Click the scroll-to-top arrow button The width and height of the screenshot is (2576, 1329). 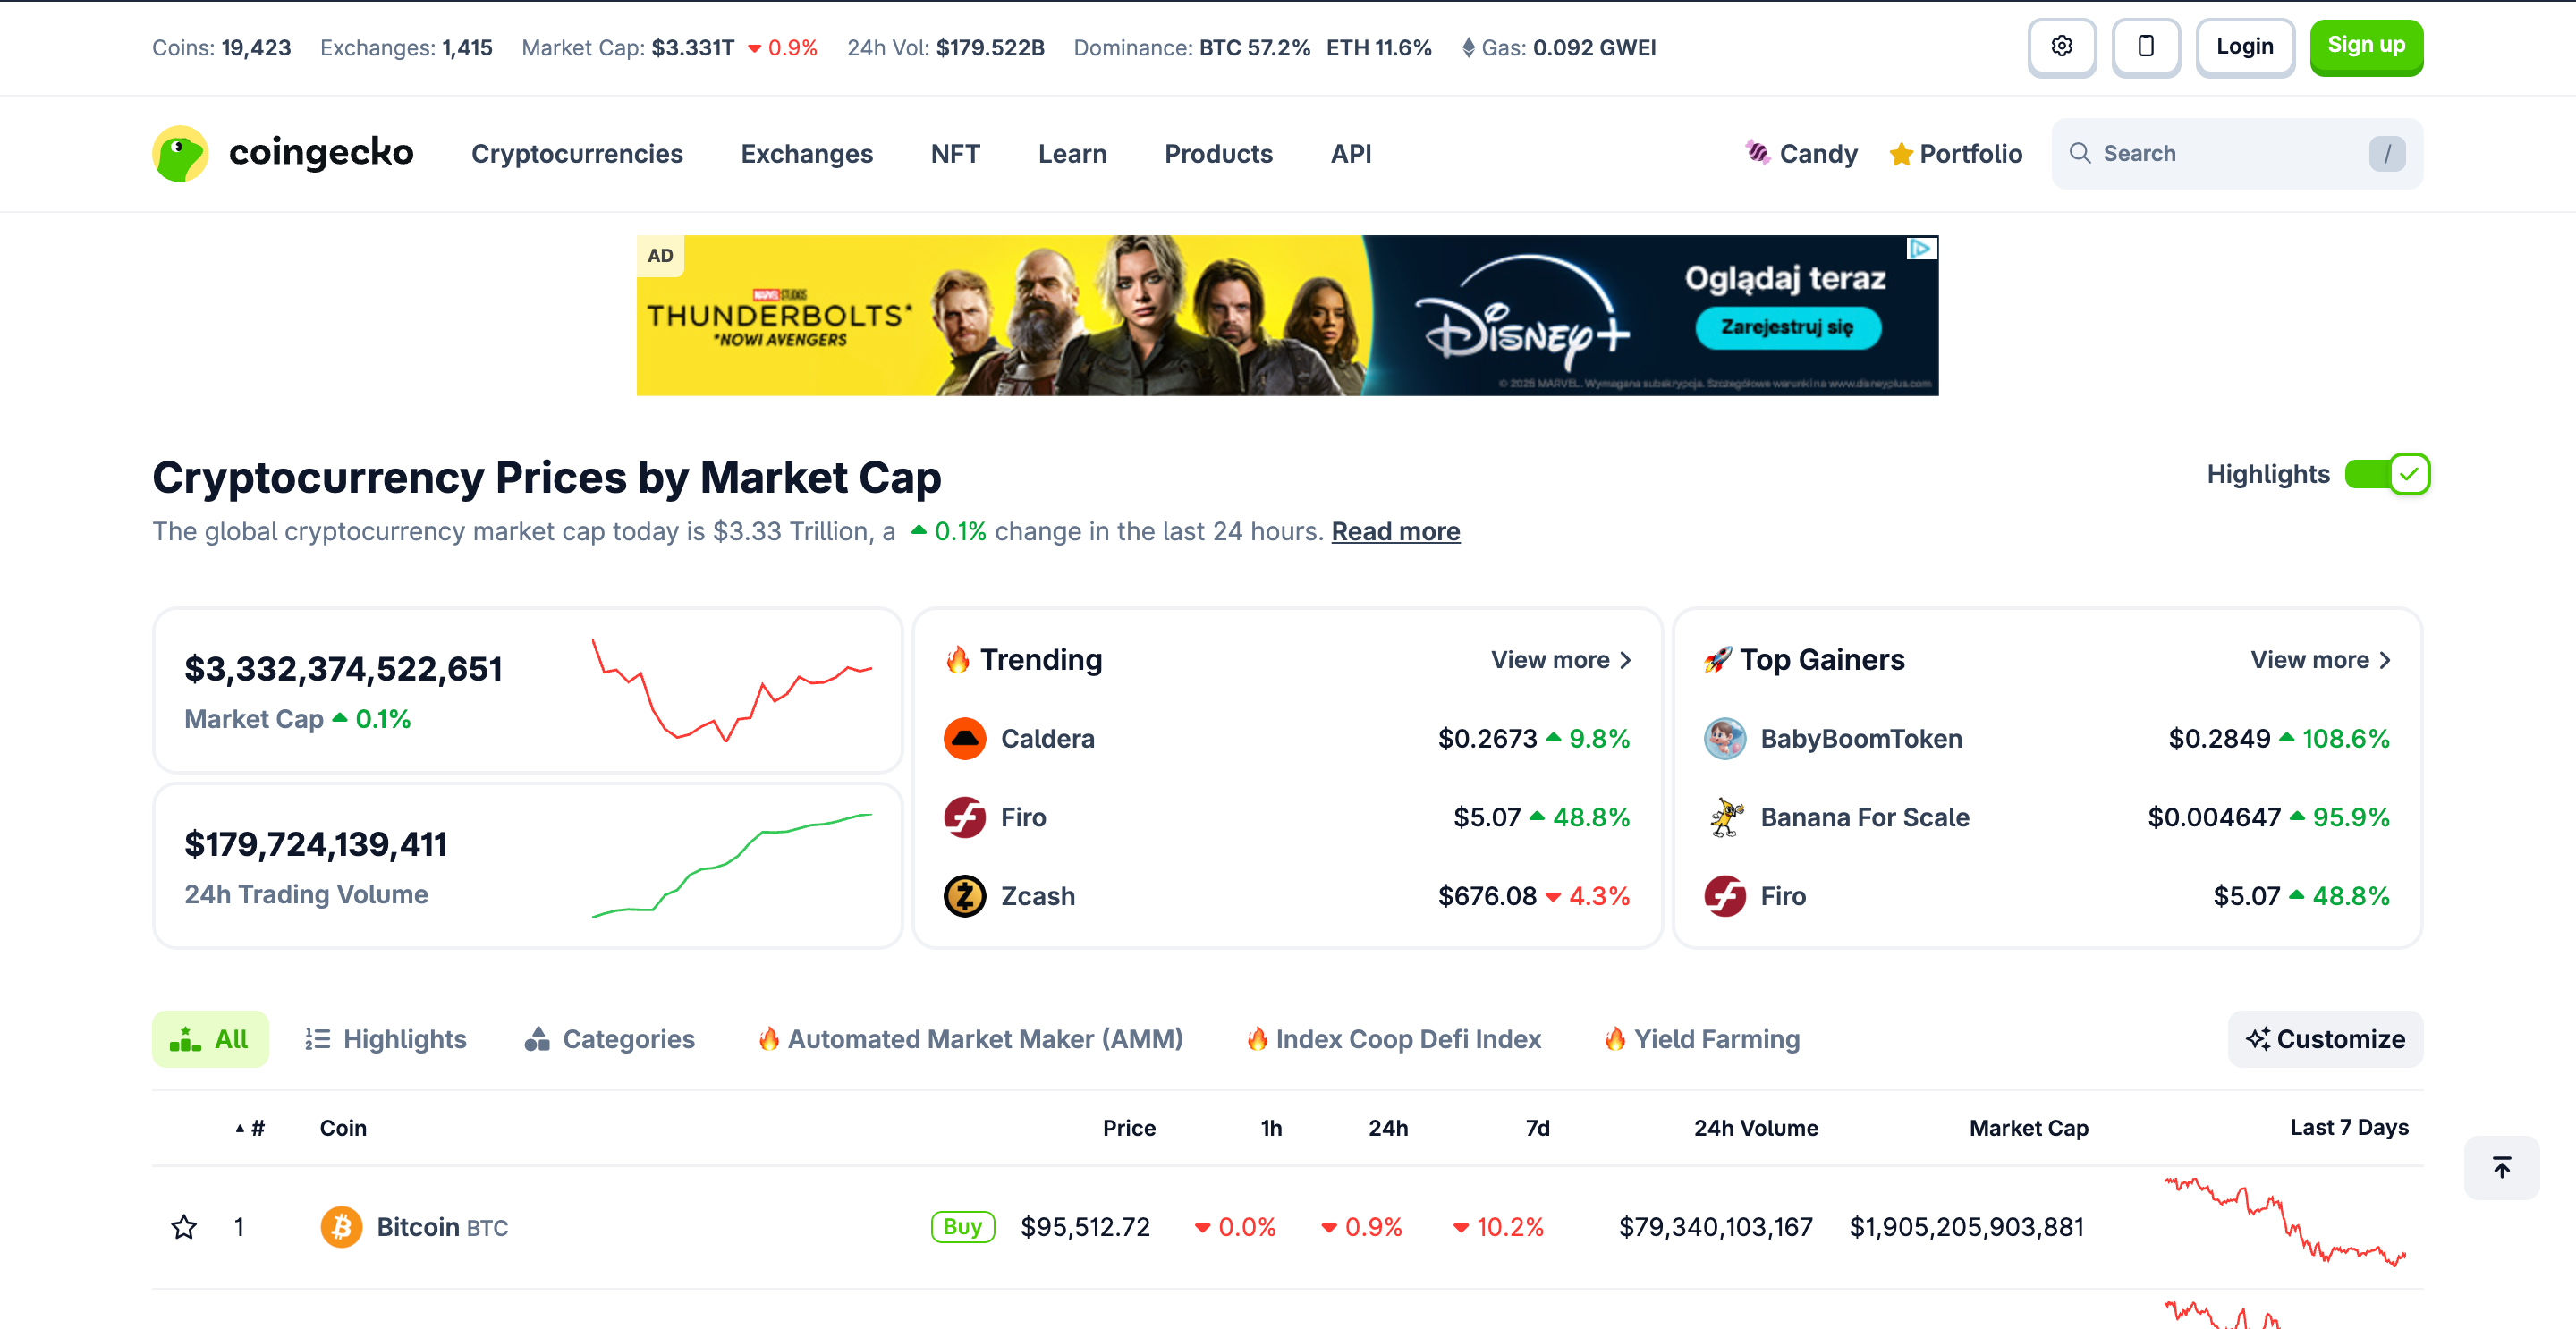click(2502, 1166)
